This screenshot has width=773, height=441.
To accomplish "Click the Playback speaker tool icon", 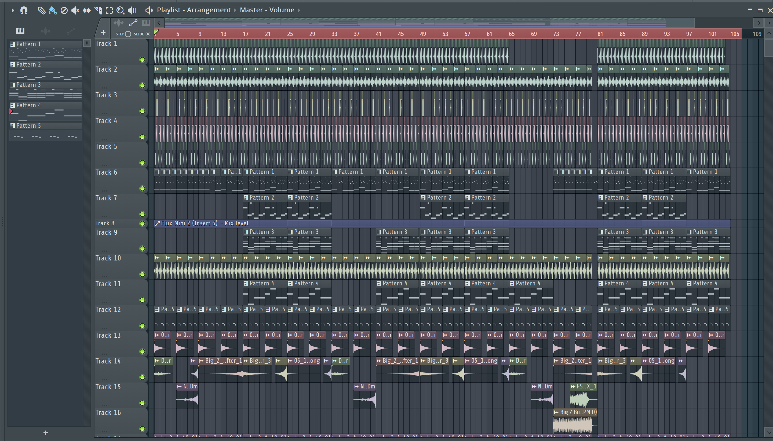I will click(x=132, y=10).
